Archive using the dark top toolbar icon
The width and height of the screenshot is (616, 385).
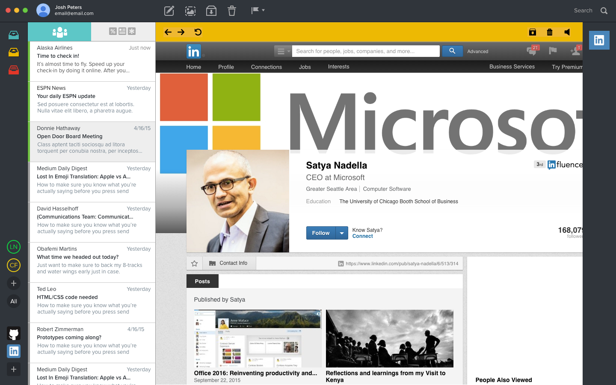[x=211, y=11]
